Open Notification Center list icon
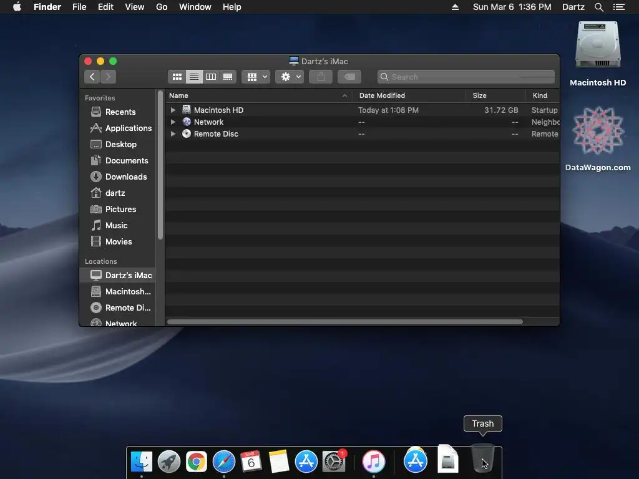The image size is (639, 479). [619, 7]
